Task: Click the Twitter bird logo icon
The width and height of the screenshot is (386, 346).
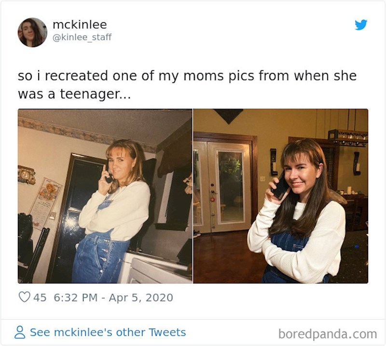Action: [x=361, y=25]
